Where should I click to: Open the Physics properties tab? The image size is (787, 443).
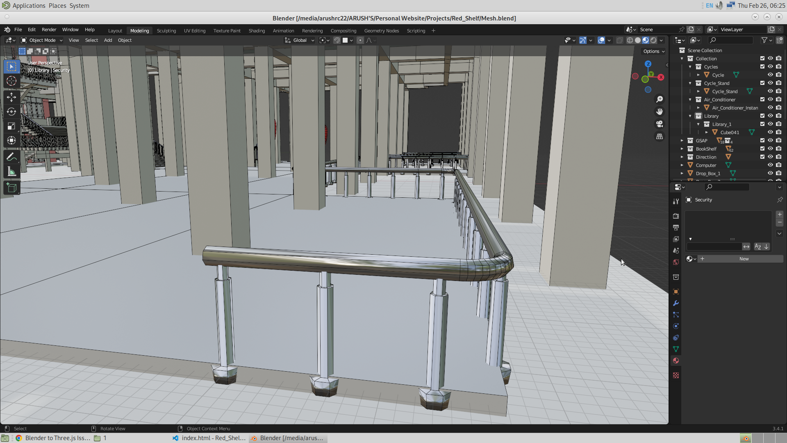click(x=676, y=326)
